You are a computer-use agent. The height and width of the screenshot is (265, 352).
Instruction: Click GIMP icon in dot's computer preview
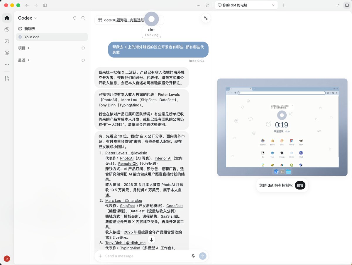301,141
